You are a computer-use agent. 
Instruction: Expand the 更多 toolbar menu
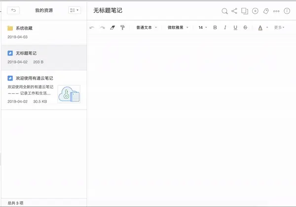tap(279, 28)
